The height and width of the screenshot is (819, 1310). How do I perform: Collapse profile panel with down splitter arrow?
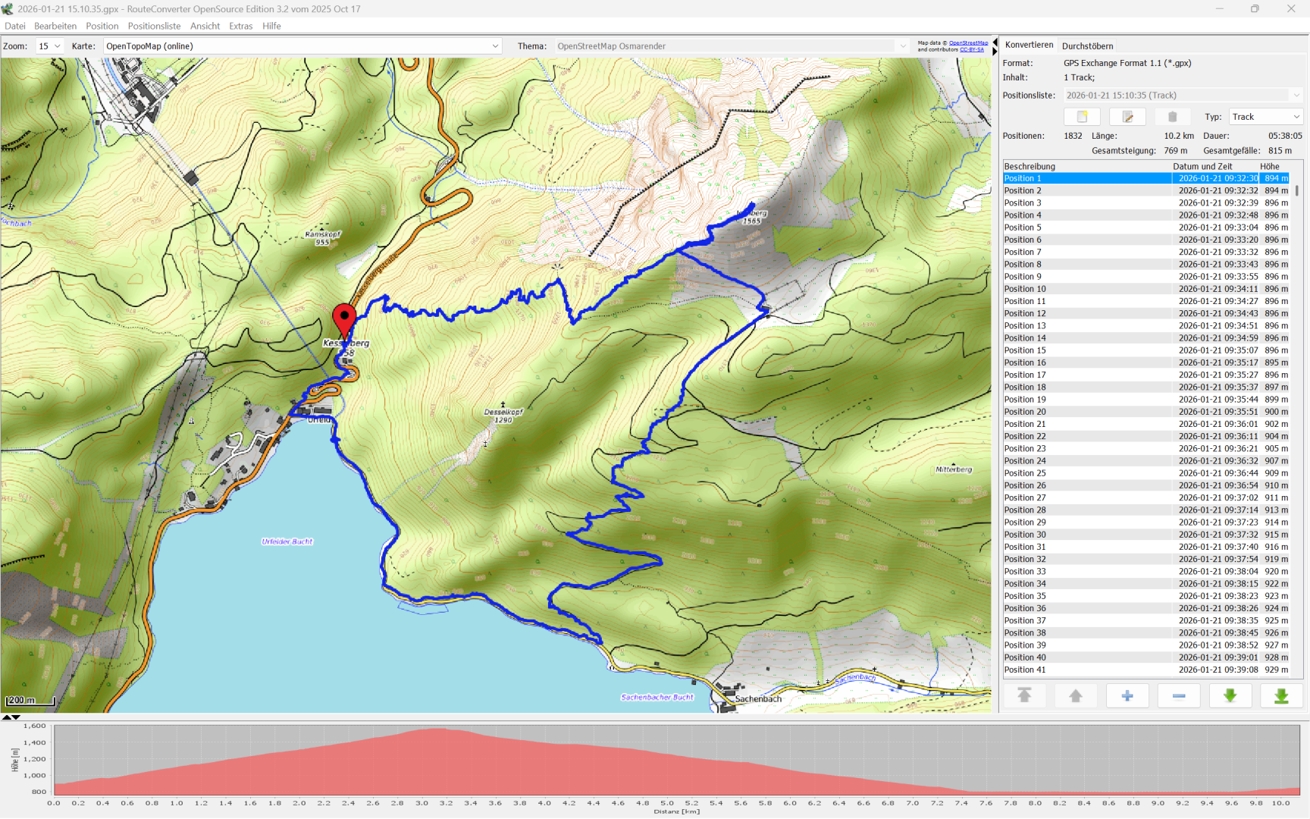click(16, 717)
